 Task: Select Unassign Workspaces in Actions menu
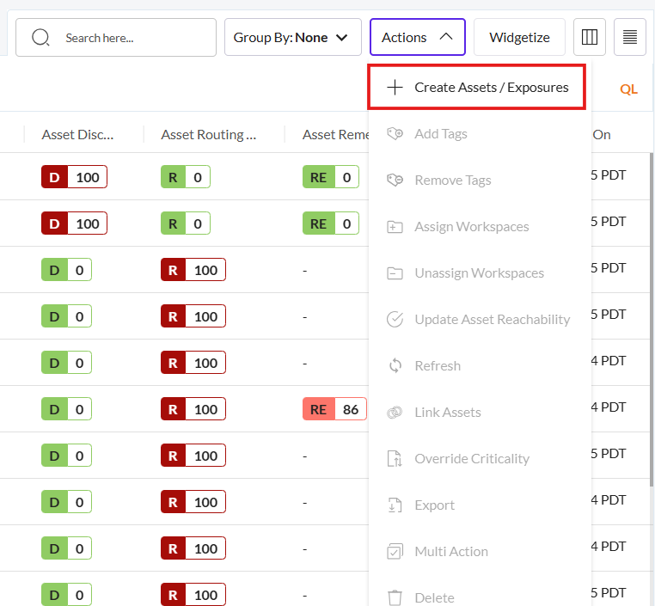tap(480, 273)
